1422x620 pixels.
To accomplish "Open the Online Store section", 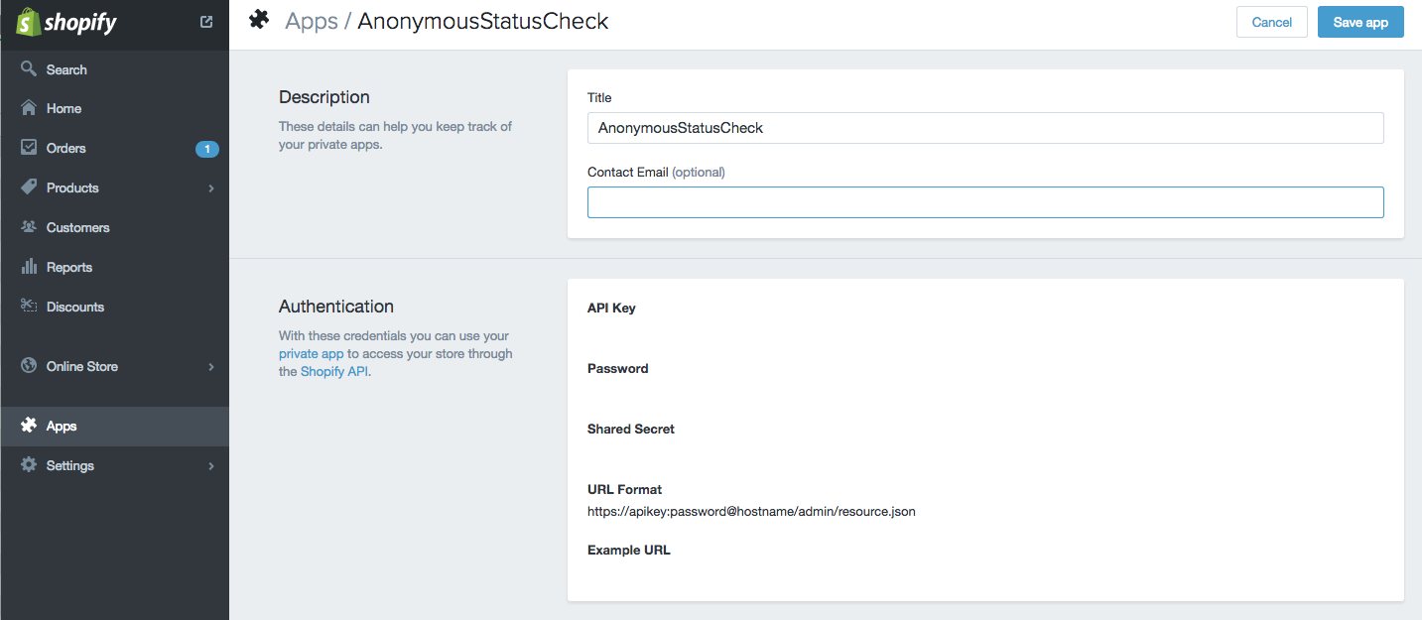I will (x=114, y=366).
